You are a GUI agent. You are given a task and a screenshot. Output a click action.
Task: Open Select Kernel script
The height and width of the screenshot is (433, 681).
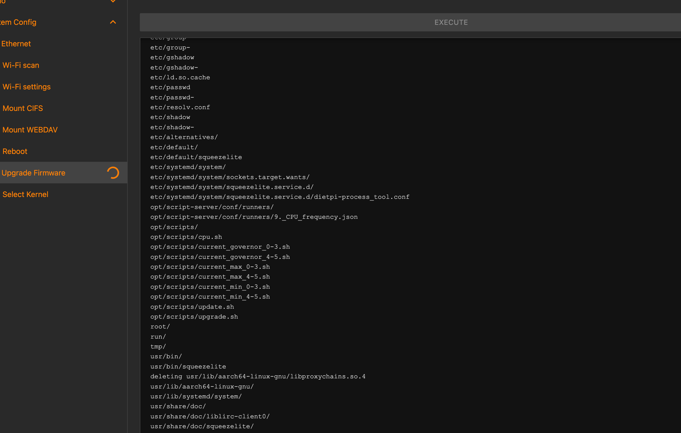pyautogui.click(x=25, y=194)
